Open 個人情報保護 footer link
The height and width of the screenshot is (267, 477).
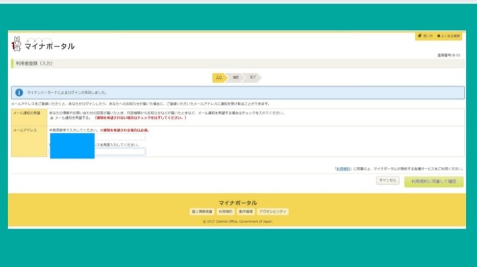click(x=202, y=212)
